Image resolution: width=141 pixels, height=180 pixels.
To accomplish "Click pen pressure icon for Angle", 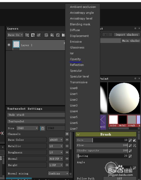I will click(x=134, y=168).
